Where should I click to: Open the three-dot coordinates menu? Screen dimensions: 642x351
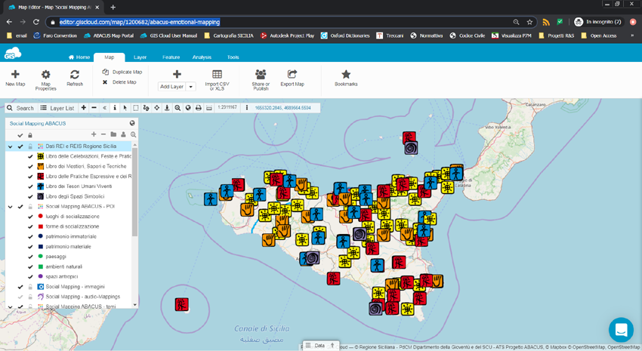tap(246, 108)
